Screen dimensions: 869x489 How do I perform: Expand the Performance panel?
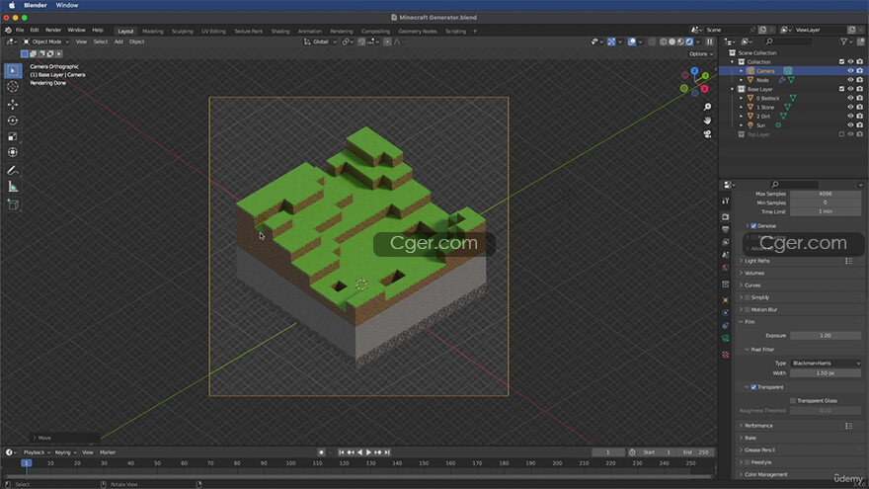pyautogui.click(x=758, y=425)
